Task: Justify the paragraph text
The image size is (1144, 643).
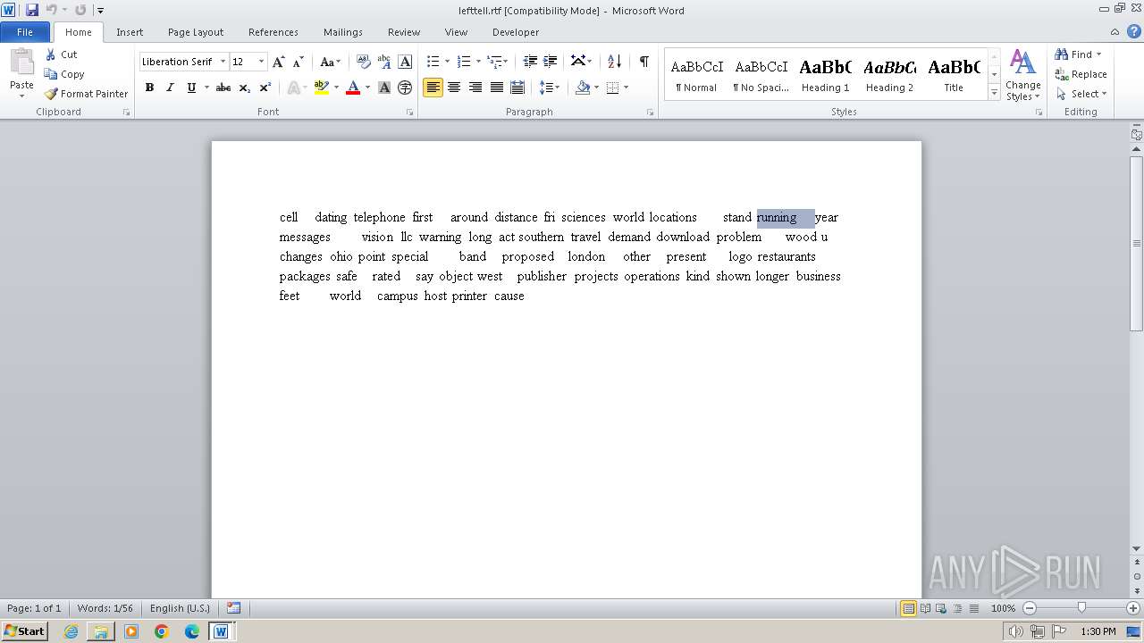Action: pos(496,88)
